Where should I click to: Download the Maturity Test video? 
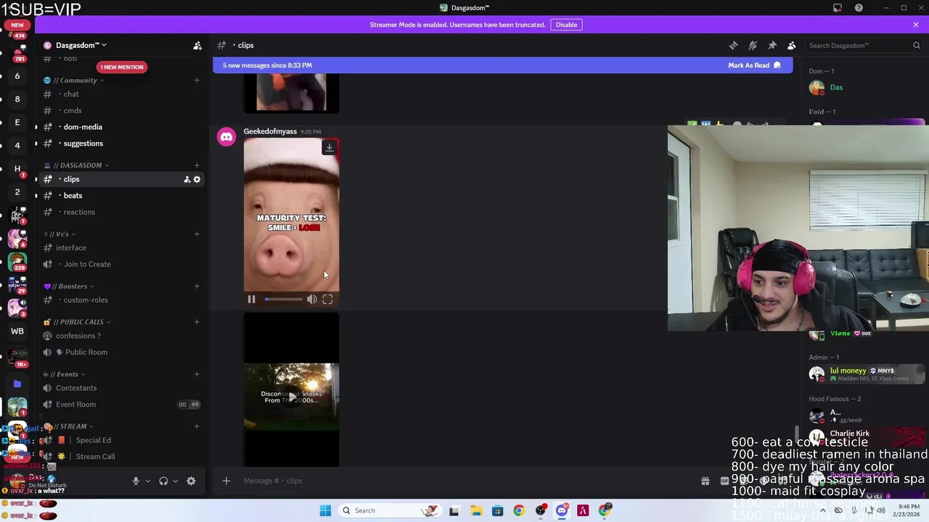(330, 147)
